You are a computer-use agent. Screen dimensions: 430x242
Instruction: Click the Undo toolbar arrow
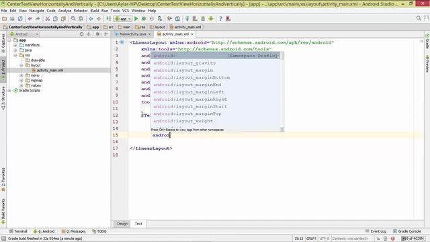click(30, 19)
